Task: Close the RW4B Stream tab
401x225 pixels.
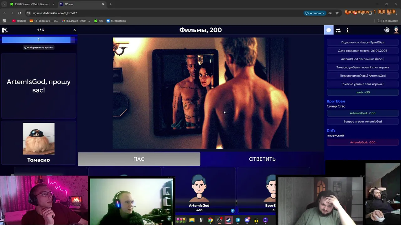Action: (53, 4)
